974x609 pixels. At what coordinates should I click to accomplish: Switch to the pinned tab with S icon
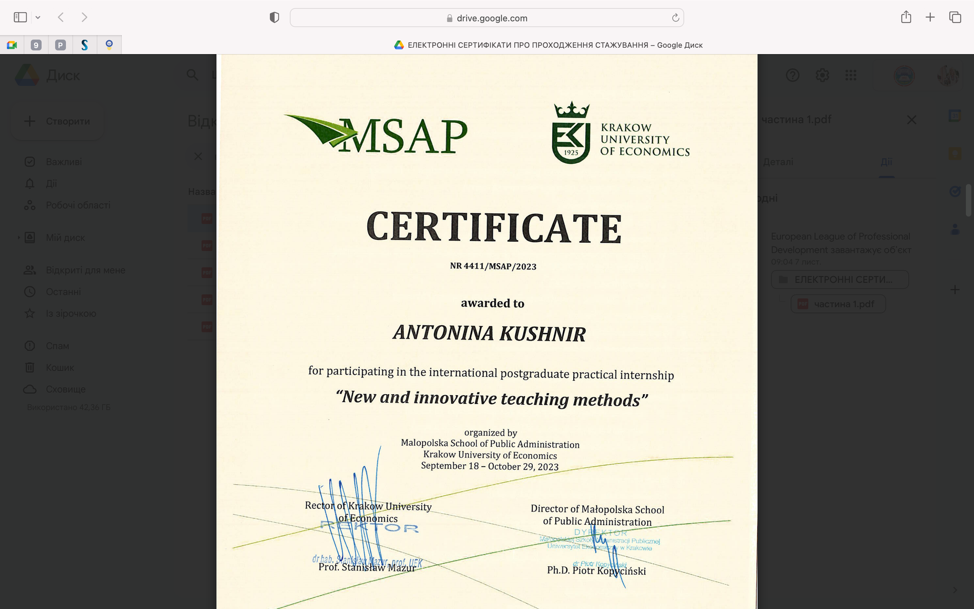coord(85,45)
